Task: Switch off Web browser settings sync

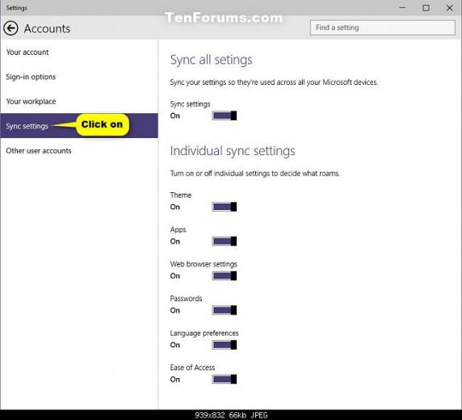Action: tap(225, 276)
